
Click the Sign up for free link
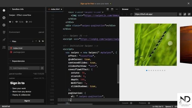(87, 4)
